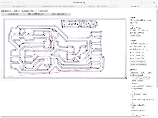Click the vertical page scrollbar
The height and width of the screenshot is (118, 158).
[x=157, y=48]
